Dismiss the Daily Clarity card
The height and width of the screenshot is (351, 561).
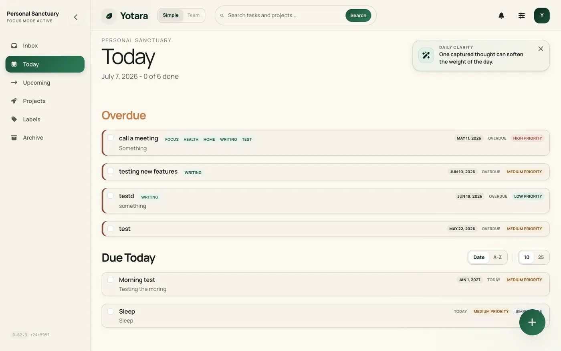click(x=541, y=49)
